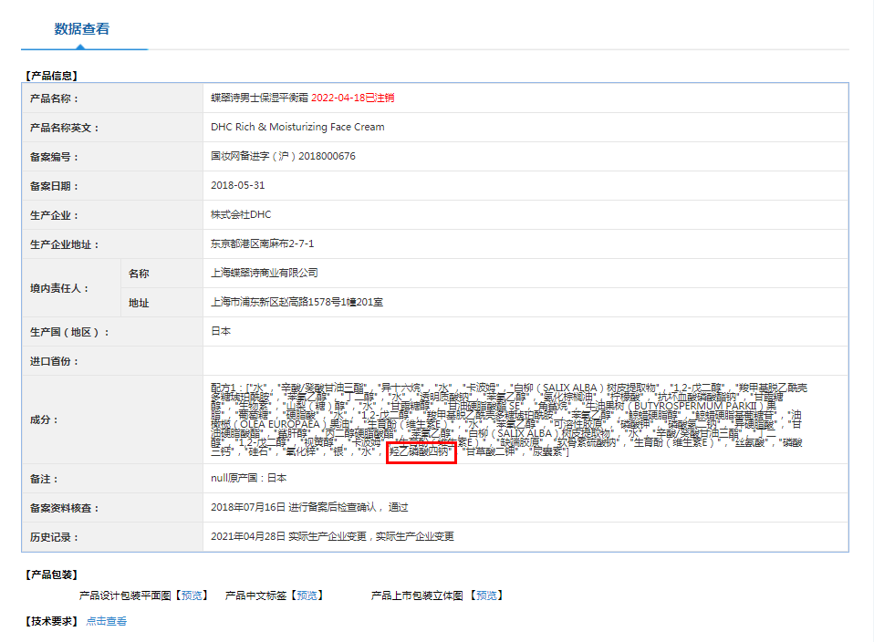Click the 历史记录： label
874x642 pixels.
pyautogui.click(x=54, y=537)
